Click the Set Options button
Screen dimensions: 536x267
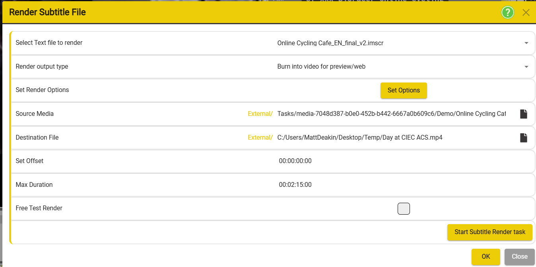click(x=404, y=90)
